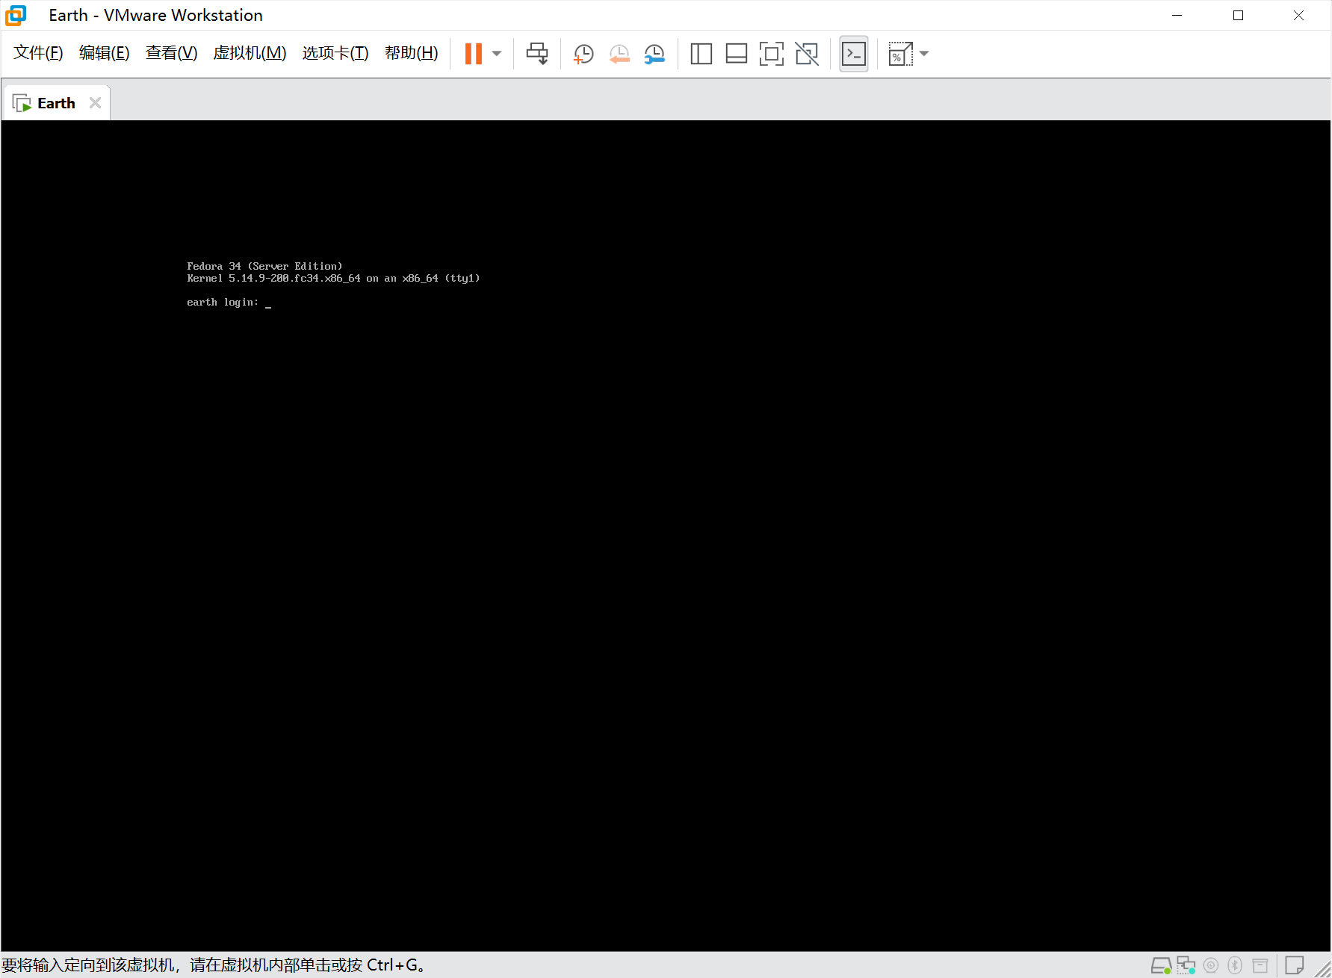Minimize the VMware Workstation window
The width and height of the screenshot is (1332, 978).
point(1177,15)
